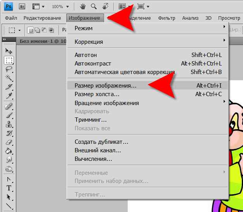
Task: Choose Вычисления menu item
Action: [148, 159]
